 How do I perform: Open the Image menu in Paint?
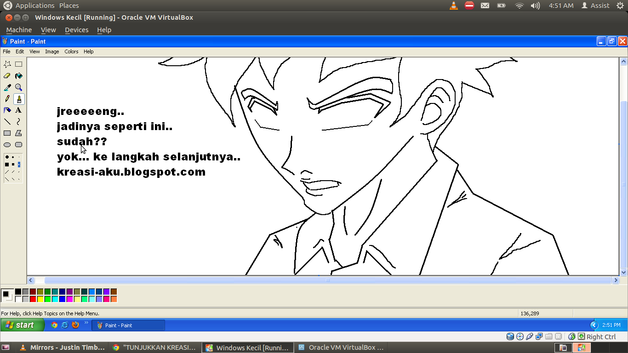click(x=52, y=51)
